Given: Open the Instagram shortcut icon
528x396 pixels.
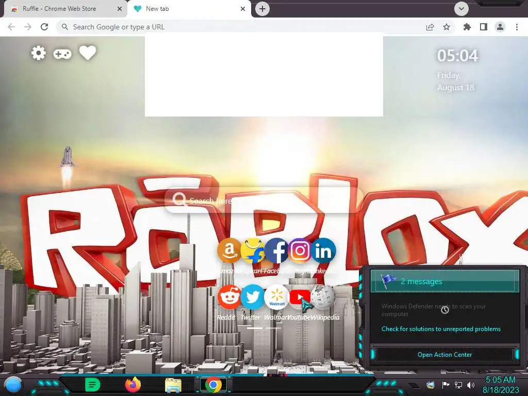Looking at the screenshot, I should pos(300,251).
